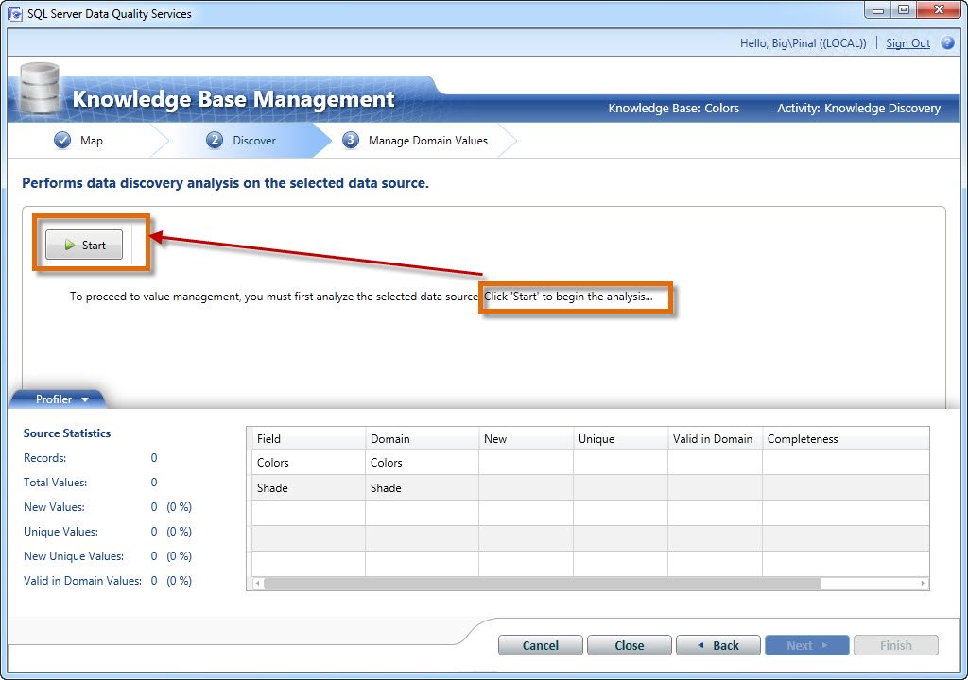Click the Source Statistics heading
This screenshot has width=968, height=680.
click(67, 433)
